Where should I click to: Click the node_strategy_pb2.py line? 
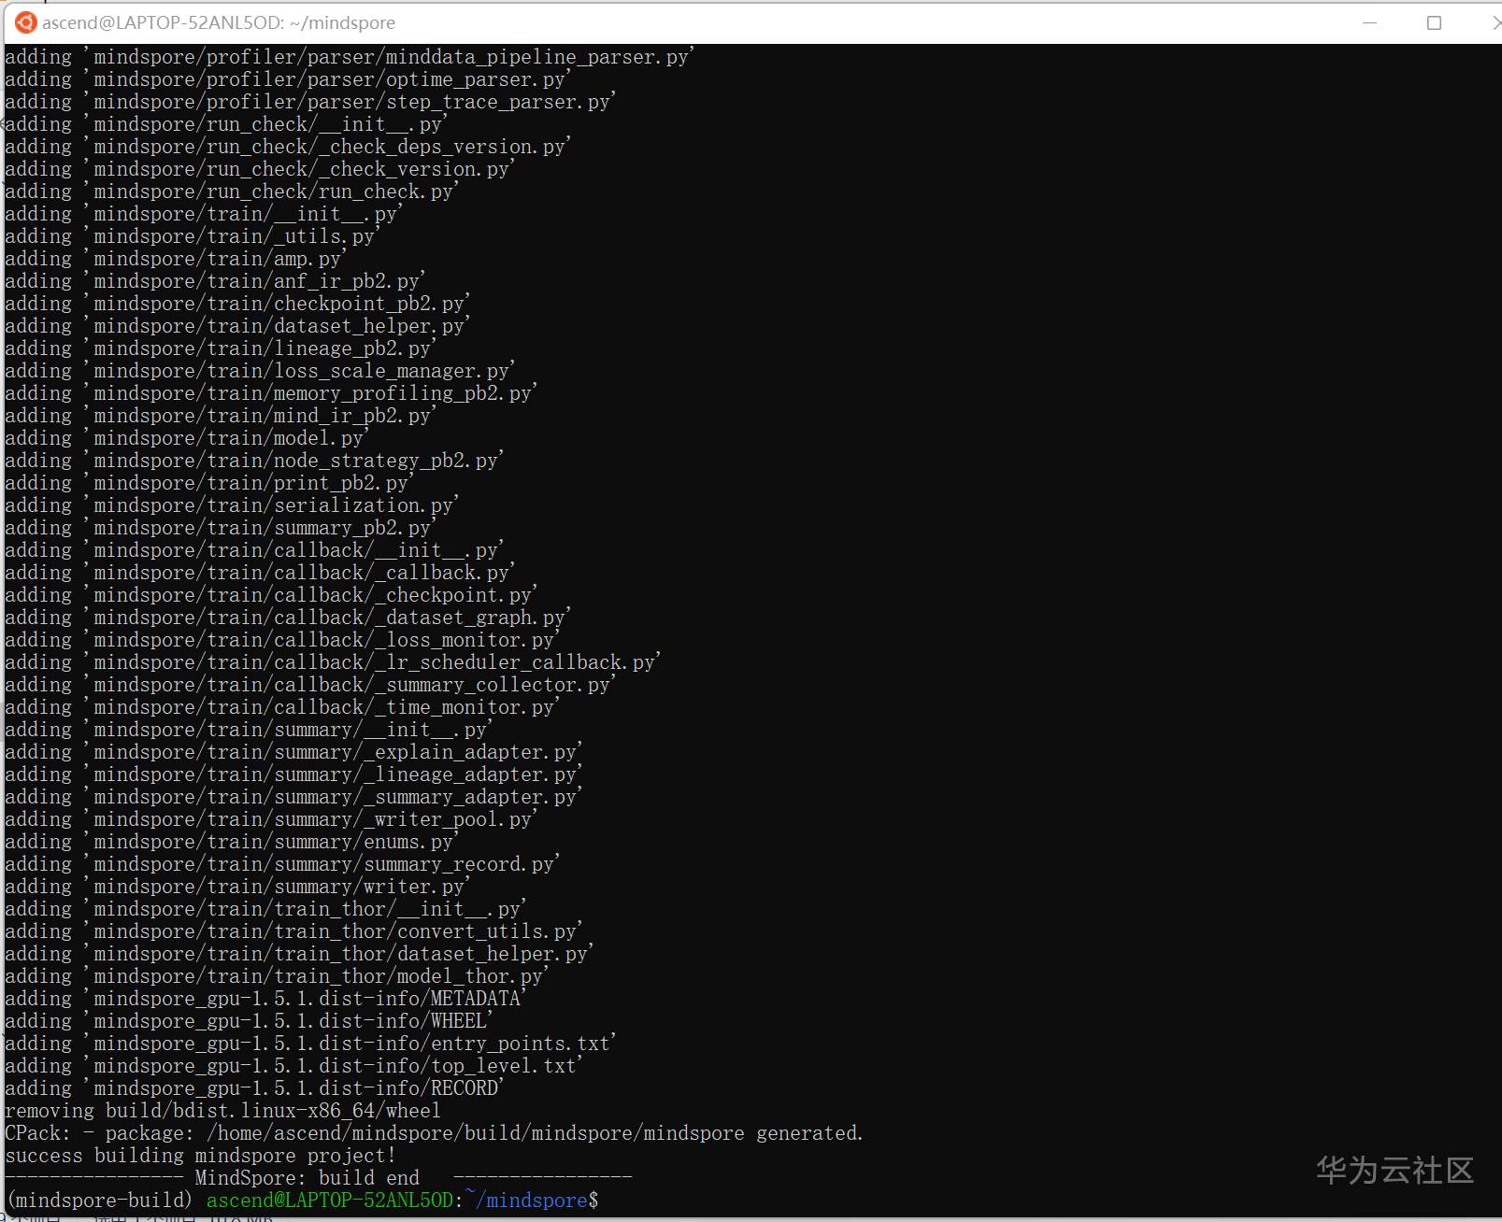click(254, 461)
